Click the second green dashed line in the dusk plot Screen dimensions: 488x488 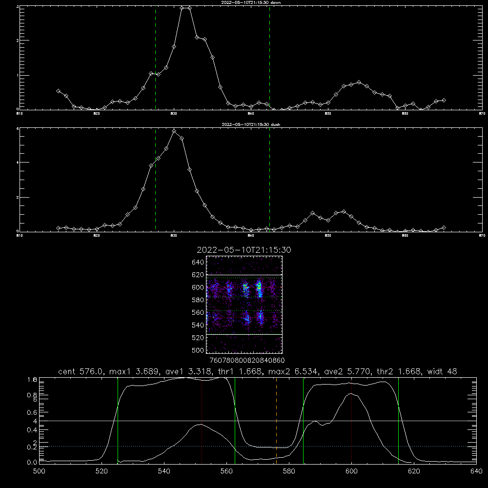point(269,180)
